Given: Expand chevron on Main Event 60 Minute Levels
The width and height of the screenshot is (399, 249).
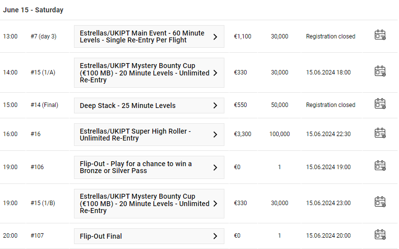Looking at the screenshot, I should point(215,37).
